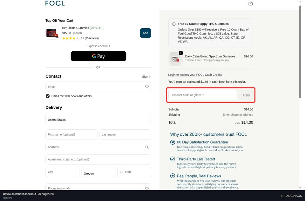This screenshot has height=201, width=305.
Task: Click the Real People star icon
Action: pos(173,176)
